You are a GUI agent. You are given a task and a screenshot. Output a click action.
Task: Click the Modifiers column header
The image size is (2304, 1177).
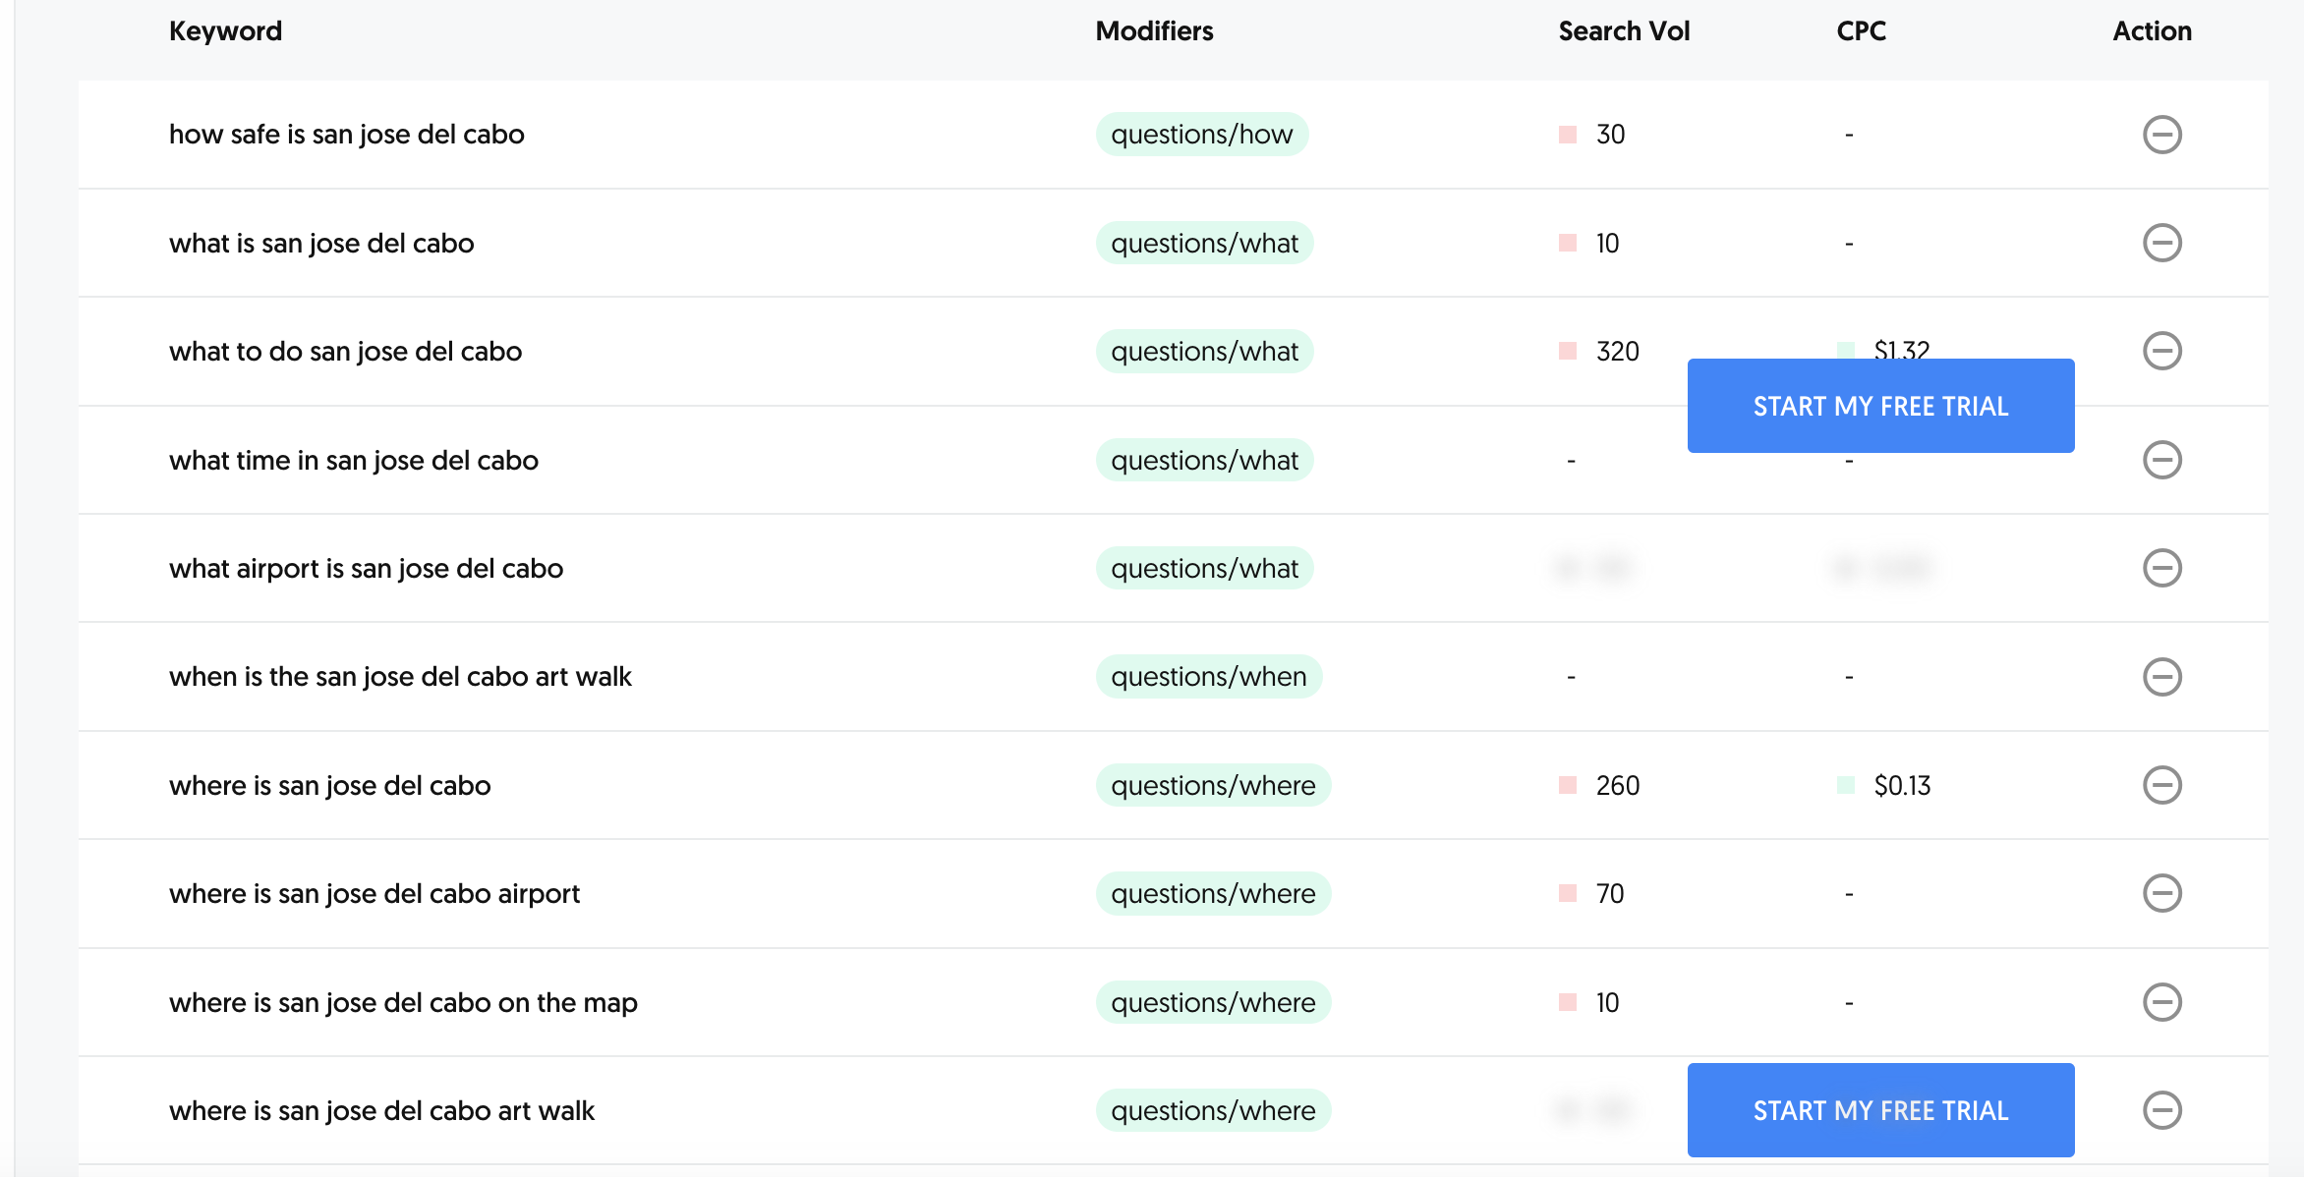click(x=1154, y=31)
